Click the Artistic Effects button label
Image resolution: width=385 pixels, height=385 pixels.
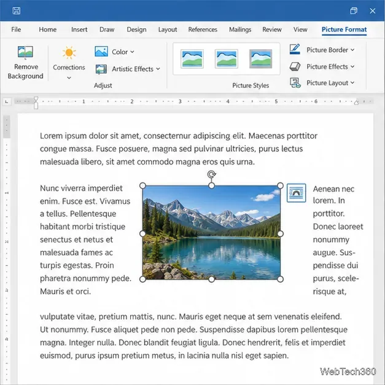click(x=133, y=69)
